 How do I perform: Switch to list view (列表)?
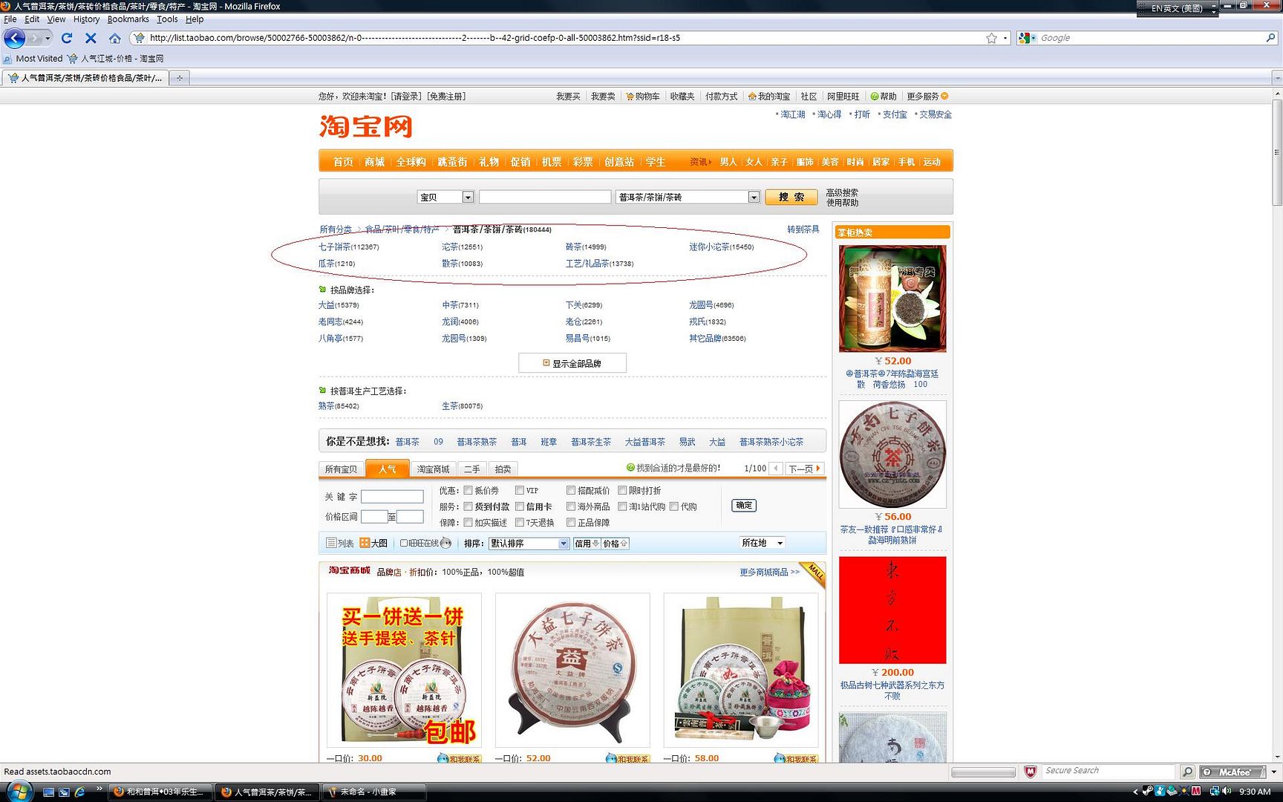point(339,544)
